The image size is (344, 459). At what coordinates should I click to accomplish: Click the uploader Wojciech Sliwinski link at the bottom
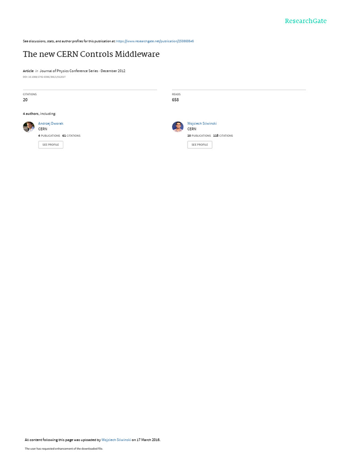coord(116,440)
